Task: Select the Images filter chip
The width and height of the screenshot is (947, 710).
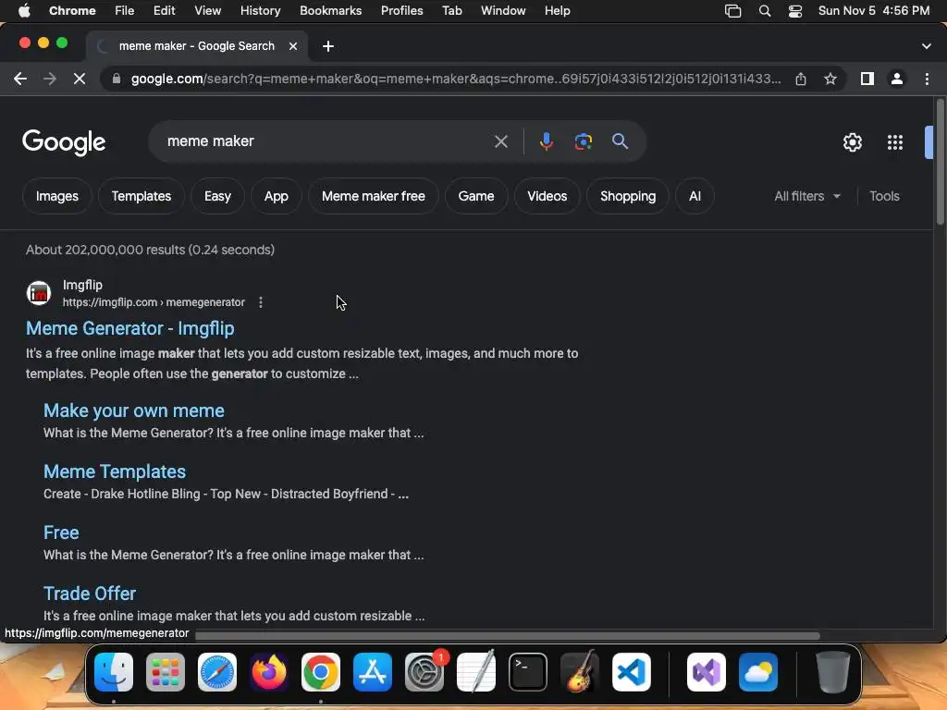Action: 56,196
